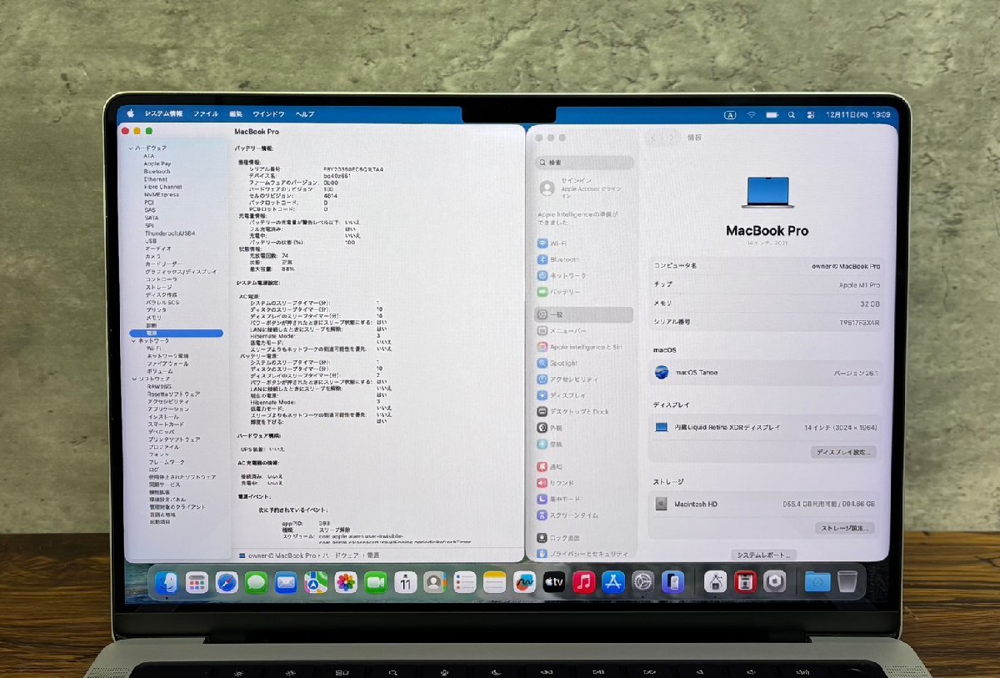Image resolution: width=1000 pixels, height=678 pixels.
Task: Click システムレポート... button
Action: (764, 555)
